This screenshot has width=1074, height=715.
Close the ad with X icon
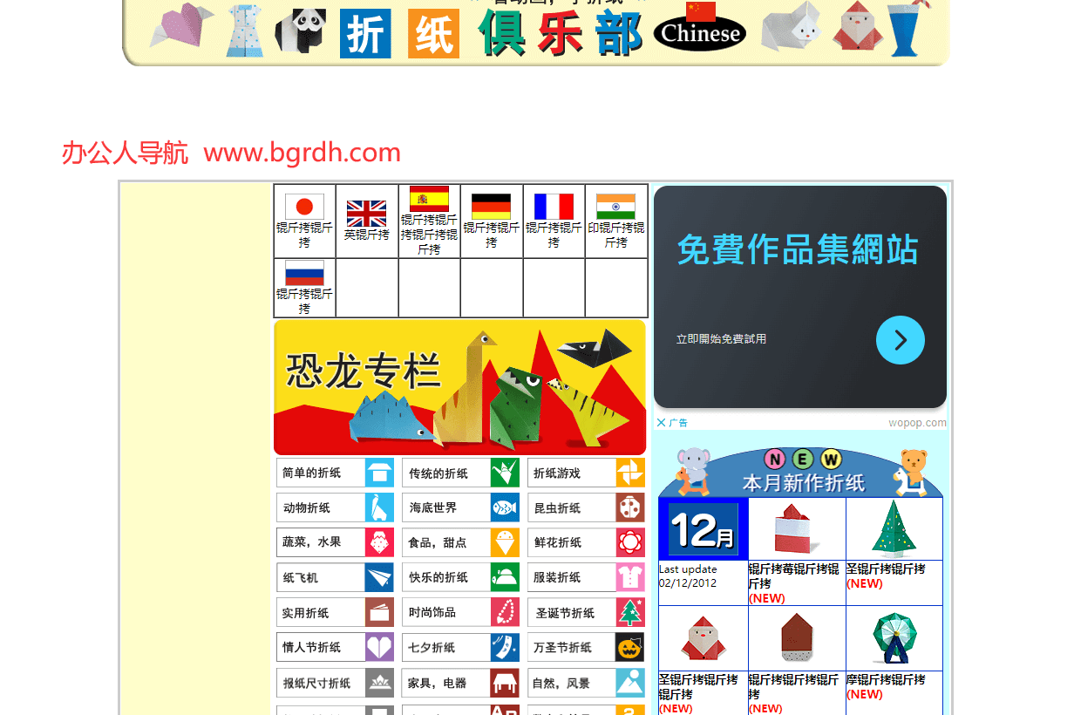point(661,423)
